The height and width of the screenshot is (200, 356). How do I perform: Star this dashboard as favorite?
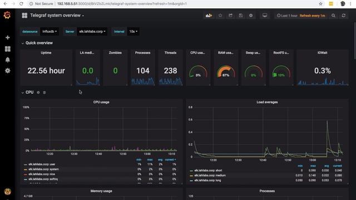(220, 16)
